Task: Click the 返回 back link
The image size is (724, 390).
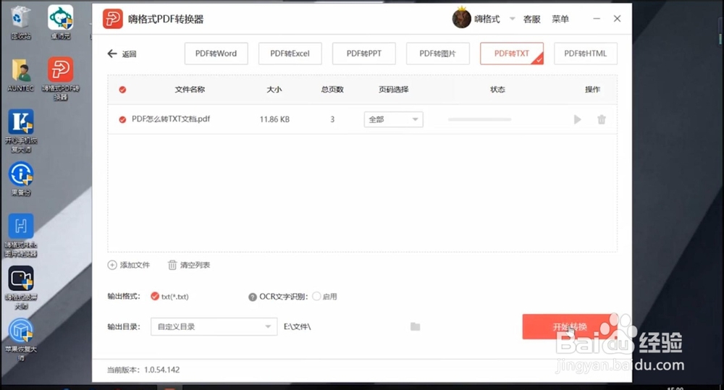Action: pos(130,54)
